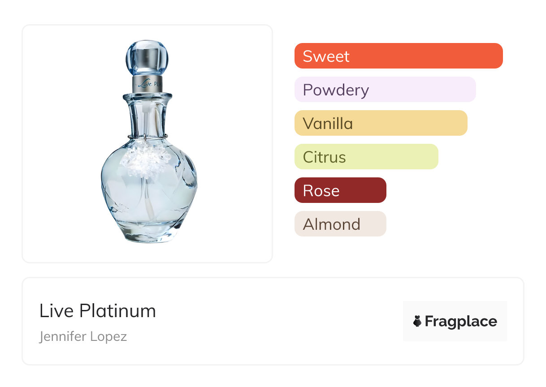546x387 pixels.
Task: Pick the Citrus accord bar
Action: (366, 157)
